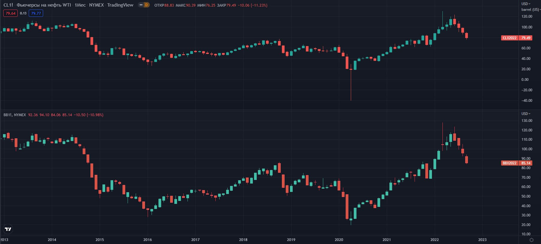Click the 2023 label on time axis
This screenshot has width=541, height=244.
482,240
